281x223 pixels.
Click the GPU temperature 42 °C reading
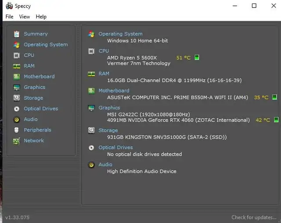pos(263,120)
